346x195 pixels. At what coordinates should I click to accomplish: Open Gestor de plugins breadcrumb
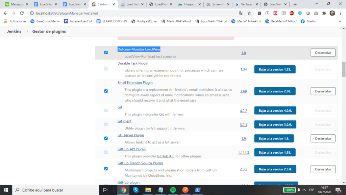point(49,31)
